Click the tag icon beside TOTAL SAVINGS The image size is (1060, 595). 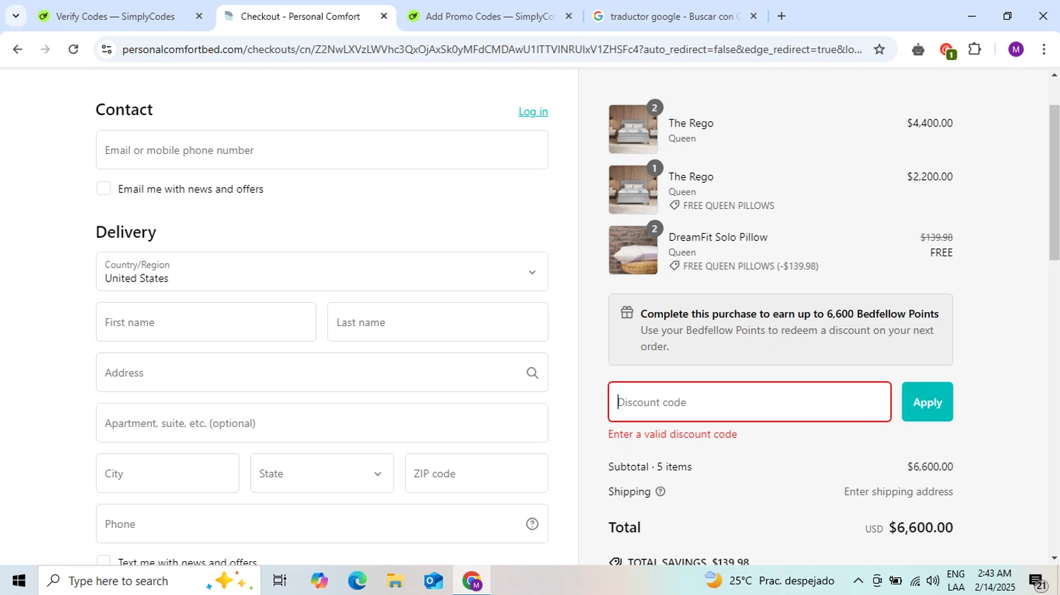pos(616,562)
